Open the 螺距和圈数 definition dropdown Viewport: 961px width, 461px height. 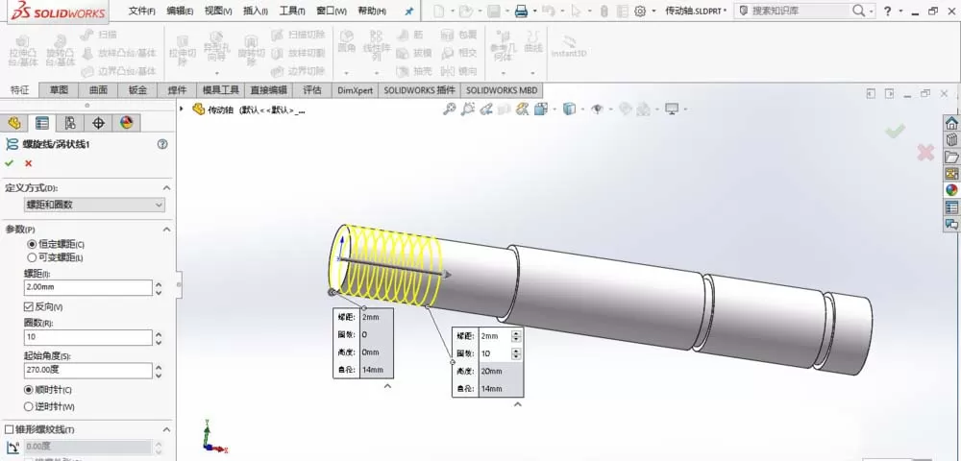pos(94,206)
